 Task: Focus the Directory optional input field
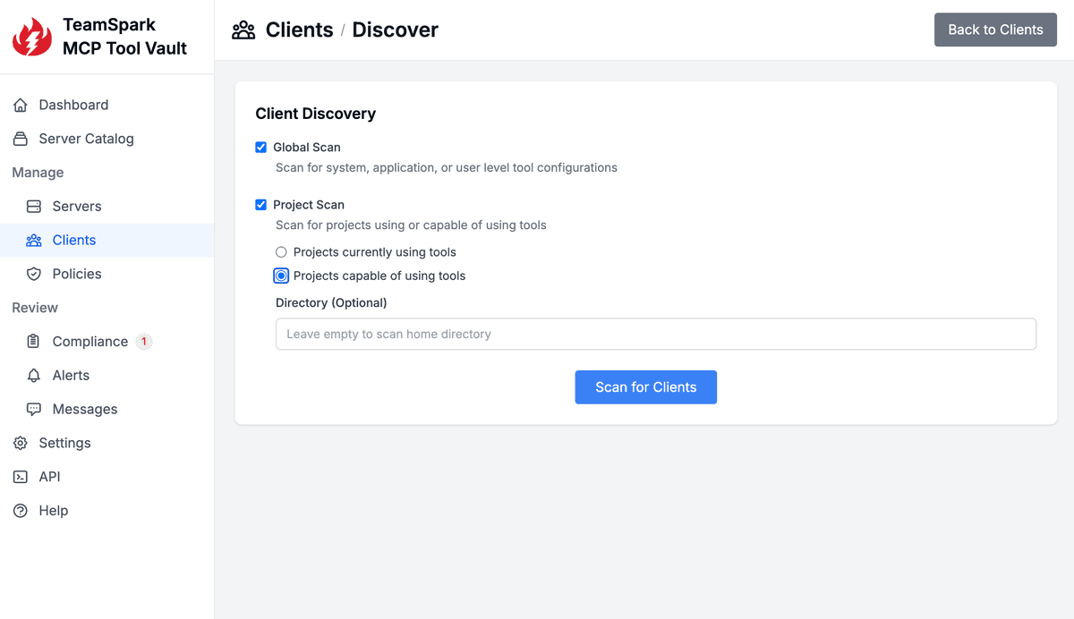pos(655,335)
